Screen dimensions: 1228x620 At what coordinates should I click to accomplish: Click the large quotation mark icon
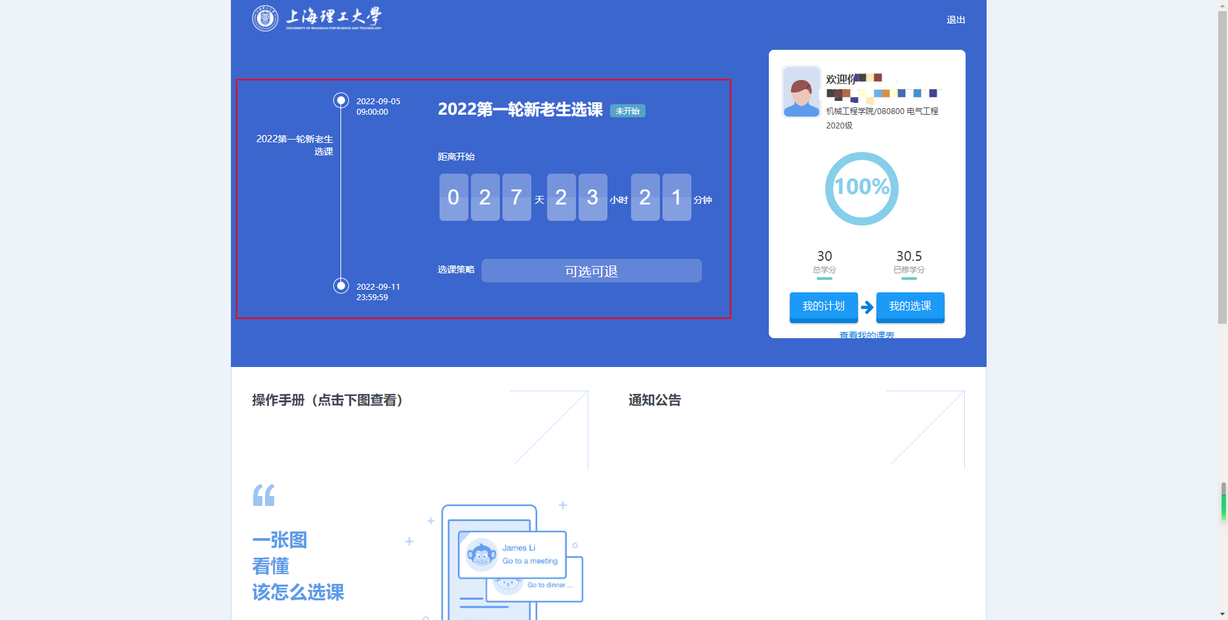click(x=264, y=495)
